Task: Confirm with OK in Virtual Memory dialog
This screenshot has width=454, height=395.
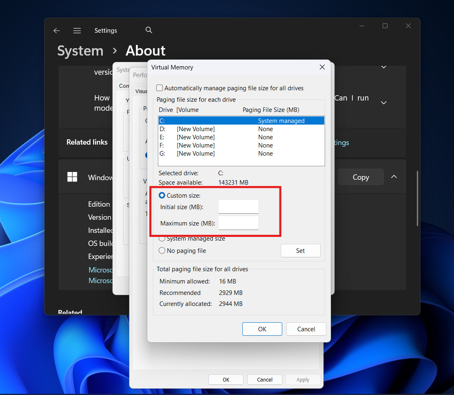Action: click(x=262, y=329)
